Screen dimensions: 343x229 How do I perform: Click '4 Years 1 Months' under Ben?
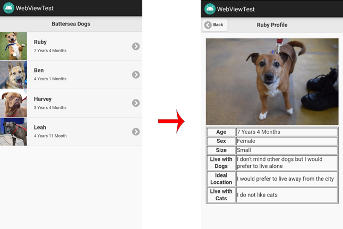(50, 79)
